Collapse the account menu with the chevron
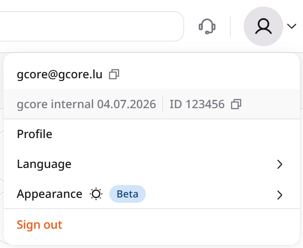Screen dimensions: 303x248 292,26
